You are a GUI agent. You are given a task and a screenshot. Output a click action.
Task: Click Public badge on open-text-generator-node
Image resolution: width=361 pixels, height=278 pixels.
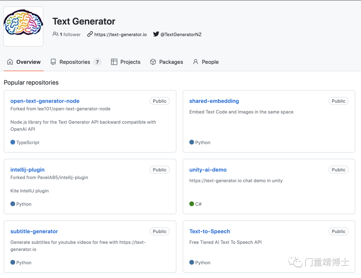(159, 101)
